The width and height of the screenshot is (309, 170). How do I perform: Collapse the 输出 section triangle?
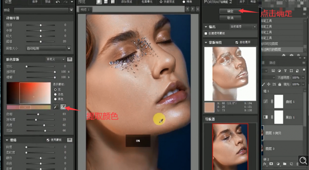click(206, 27)
